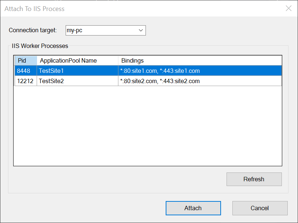This screenshot has width=298, height=223.
Task: Click inside the my-pc combo box
Action: coord(99,30)
